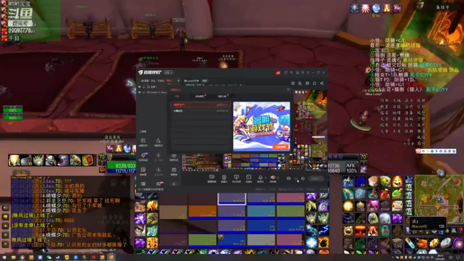Open the bell notifications in the streaming app
464x261 pixels.
point(314,84)
